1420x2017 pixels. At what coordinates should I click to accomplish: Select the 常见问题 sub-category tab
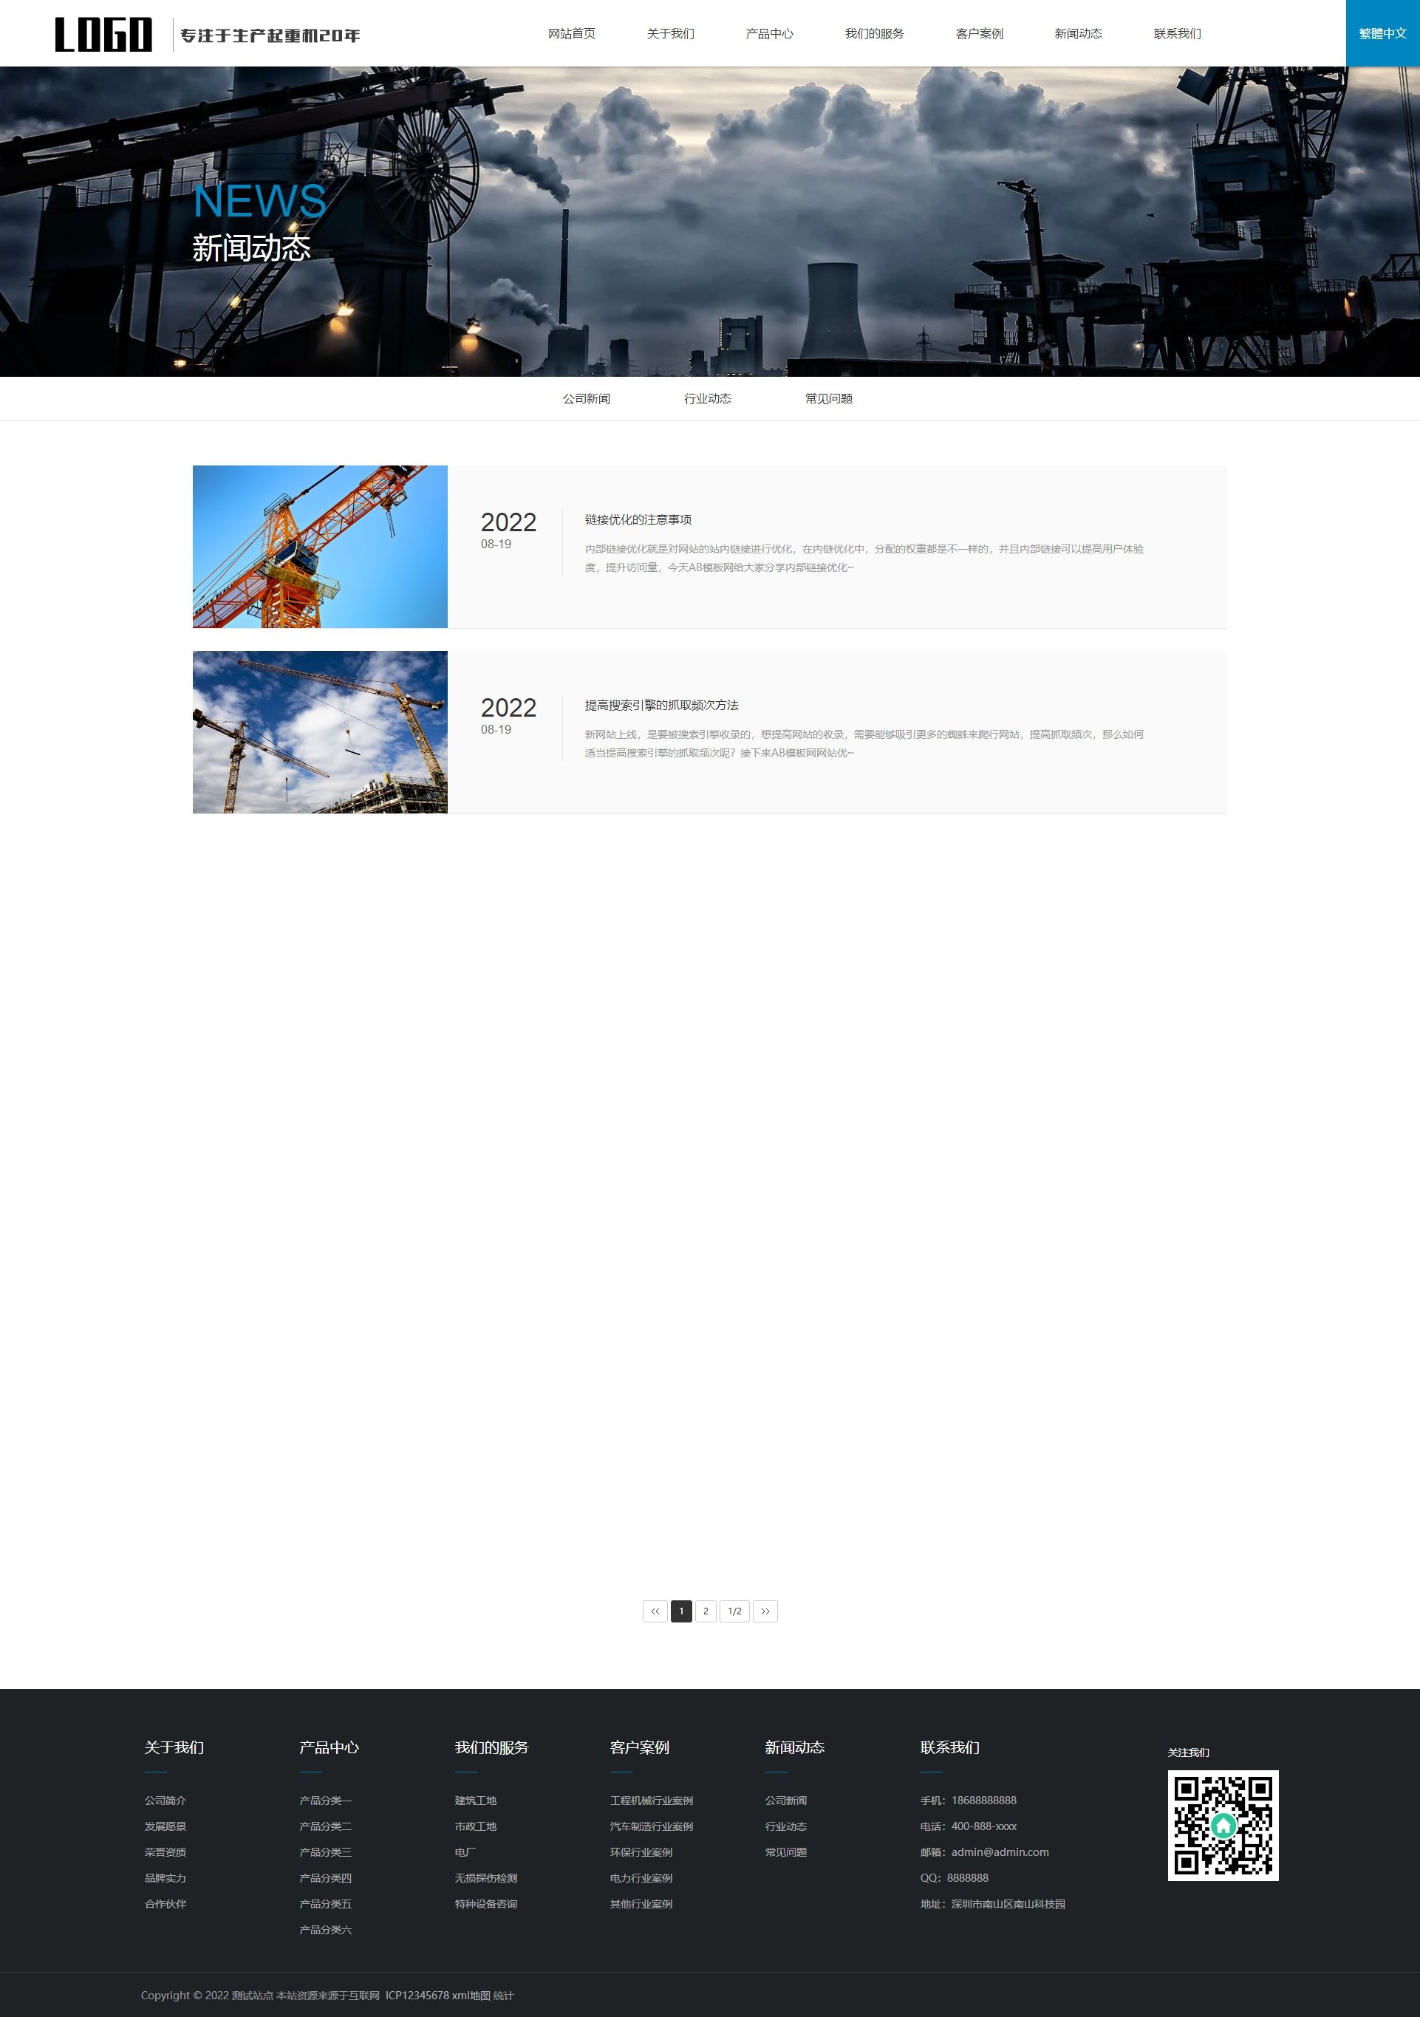point(829,399)
